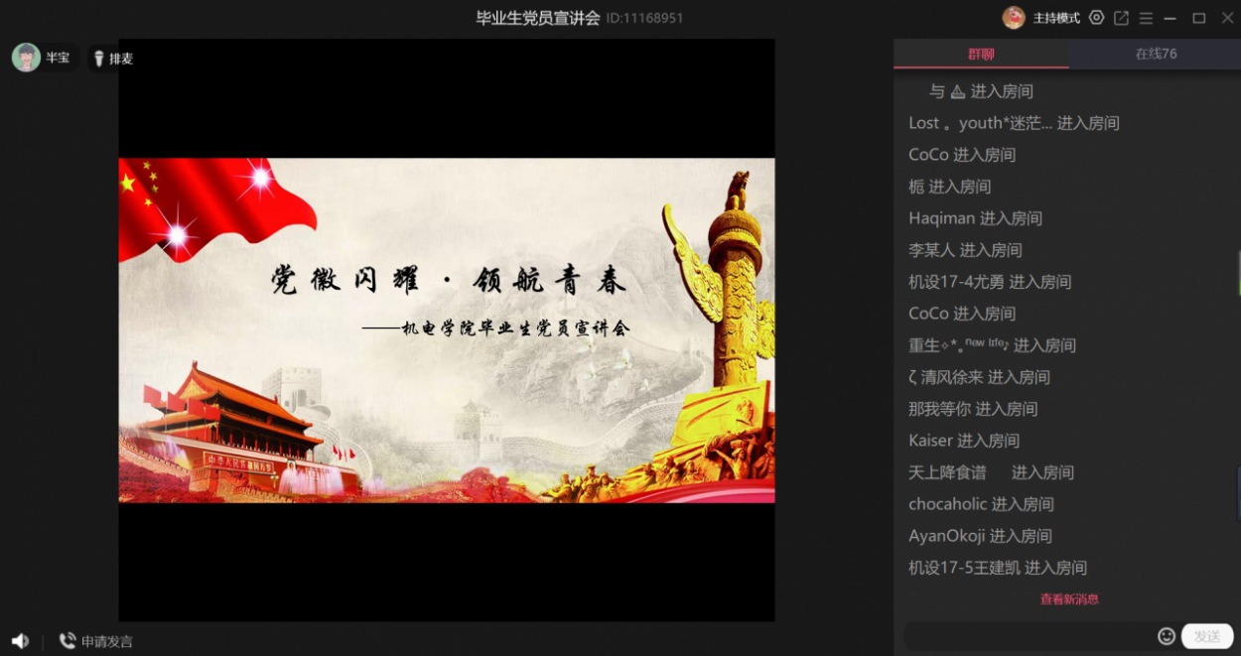Open settings via the gear icon in title bar
The height and width of the screenshot is (656, 1241).
[x=1097, y=17]
